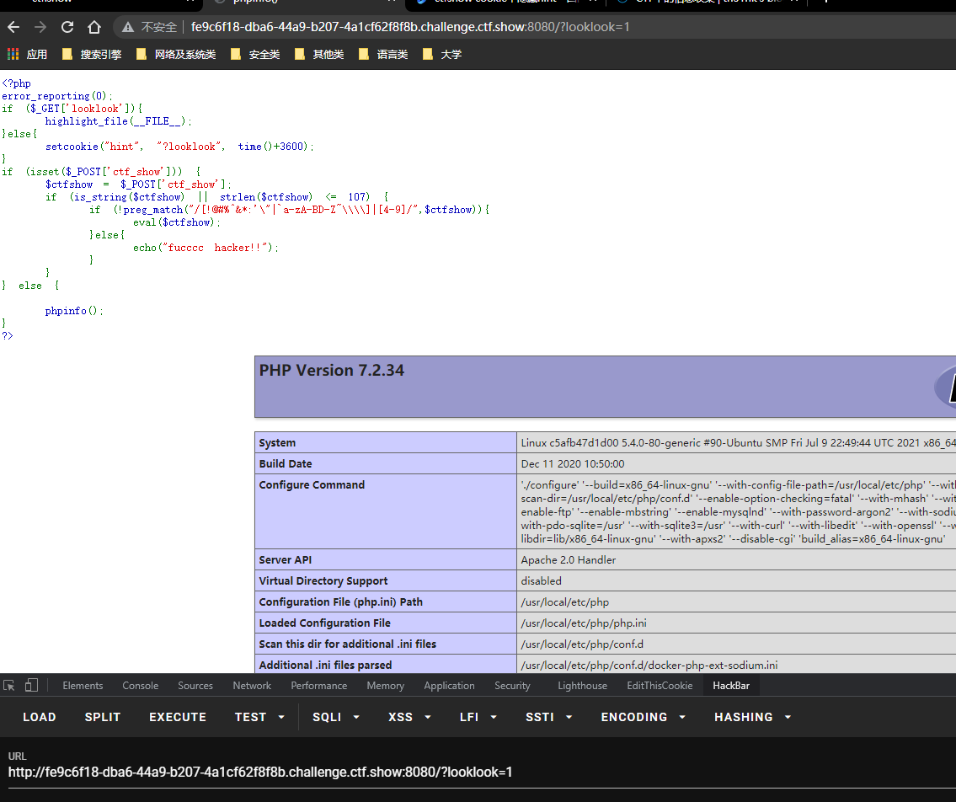Click the browser forward arrow
This screenshot has height=802, width=956.
click(40, 27)
